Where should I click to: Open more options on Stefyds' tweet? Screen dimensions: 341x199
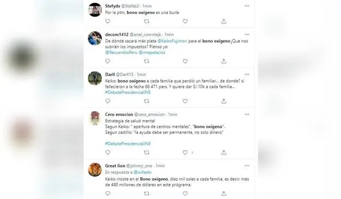(247, 6)
